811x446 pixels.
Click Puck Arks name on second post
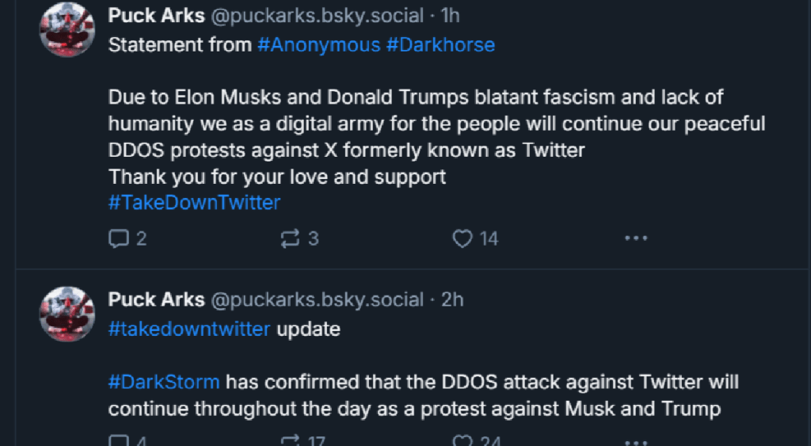click(156, 299)
